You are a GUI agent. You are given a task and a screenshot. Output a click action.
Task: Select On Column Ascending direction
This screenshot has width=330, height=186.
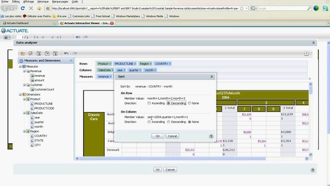click(149, 122)
